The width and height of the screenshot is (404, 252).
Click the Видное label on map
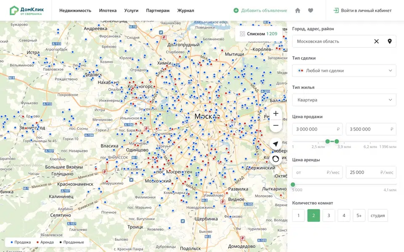pyautogui.click(x=236, y=199)
